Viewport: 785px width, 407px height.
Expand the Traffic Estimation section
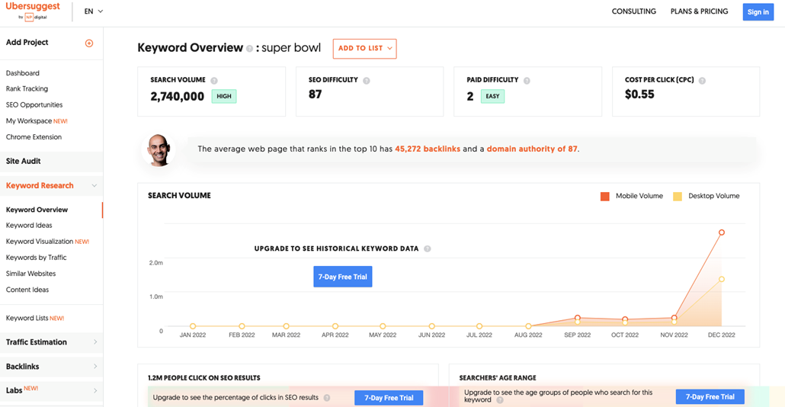[x=95, y=342]
